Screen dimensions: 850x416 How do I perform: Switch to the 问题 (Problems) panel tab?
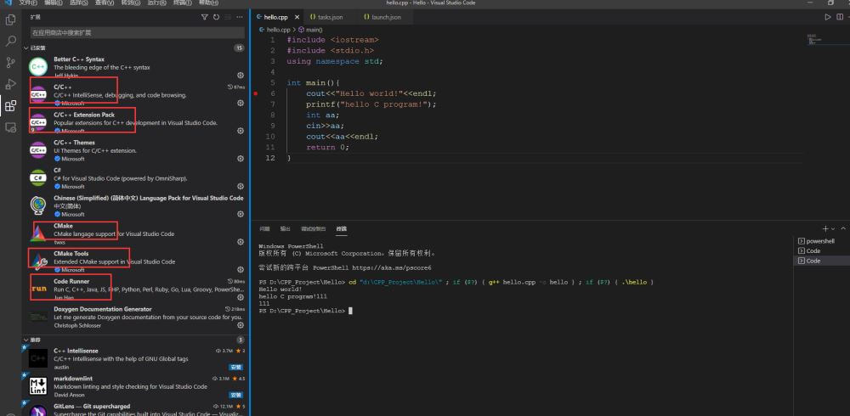point(264,229)
